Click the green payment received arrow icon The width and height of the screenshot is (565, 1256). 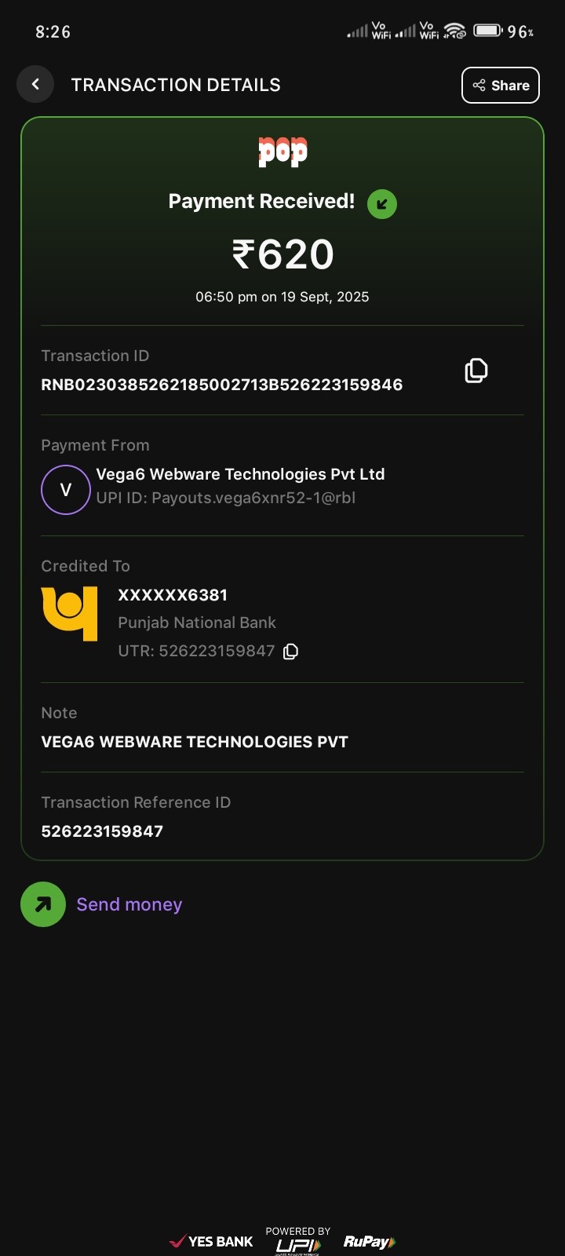point(382,204)
